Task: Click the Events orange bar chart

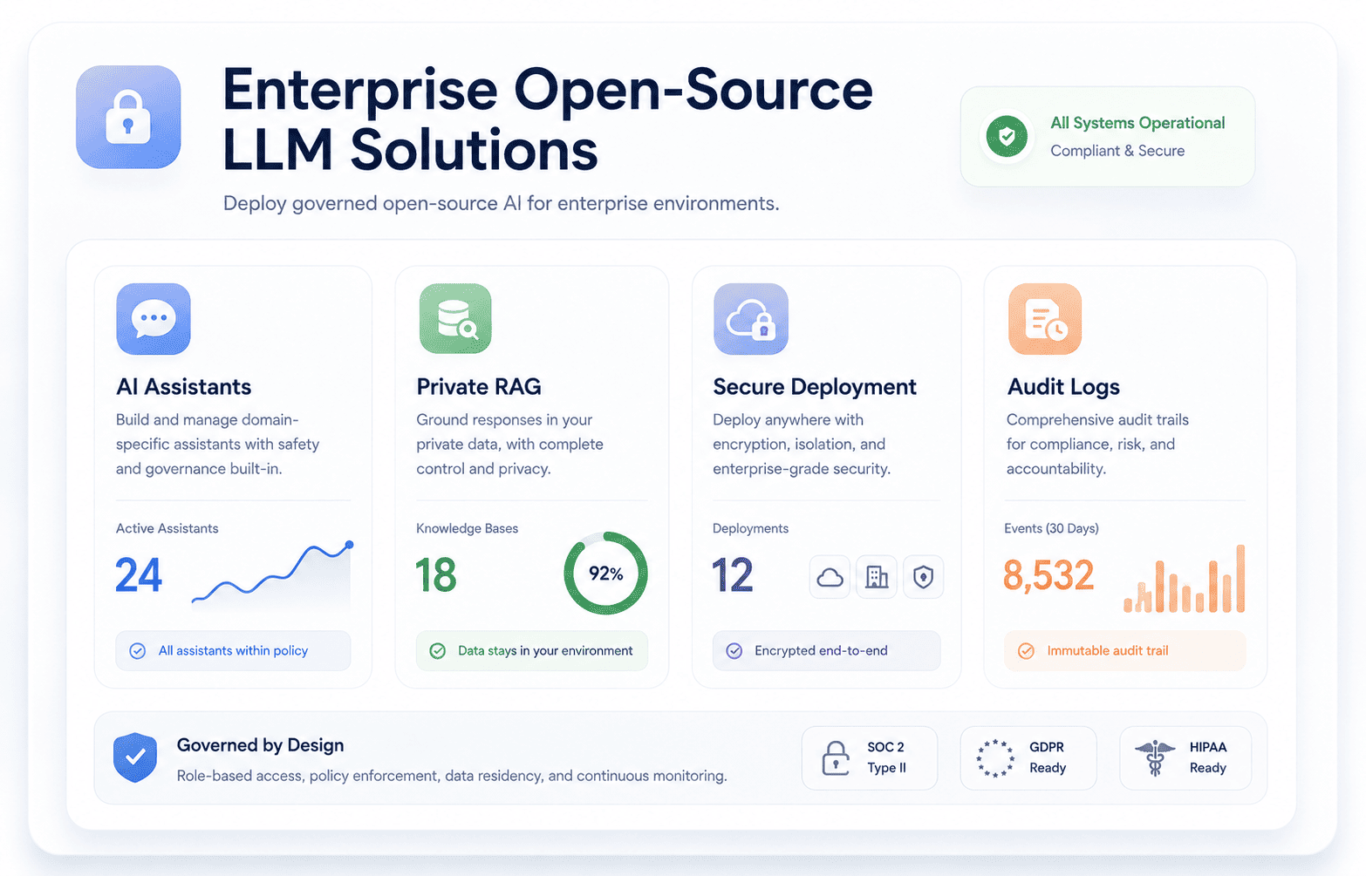Action: [1185, 579]
